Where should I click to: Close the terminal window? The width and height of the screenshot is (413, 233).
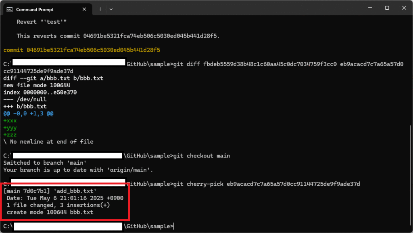point(404,8)
